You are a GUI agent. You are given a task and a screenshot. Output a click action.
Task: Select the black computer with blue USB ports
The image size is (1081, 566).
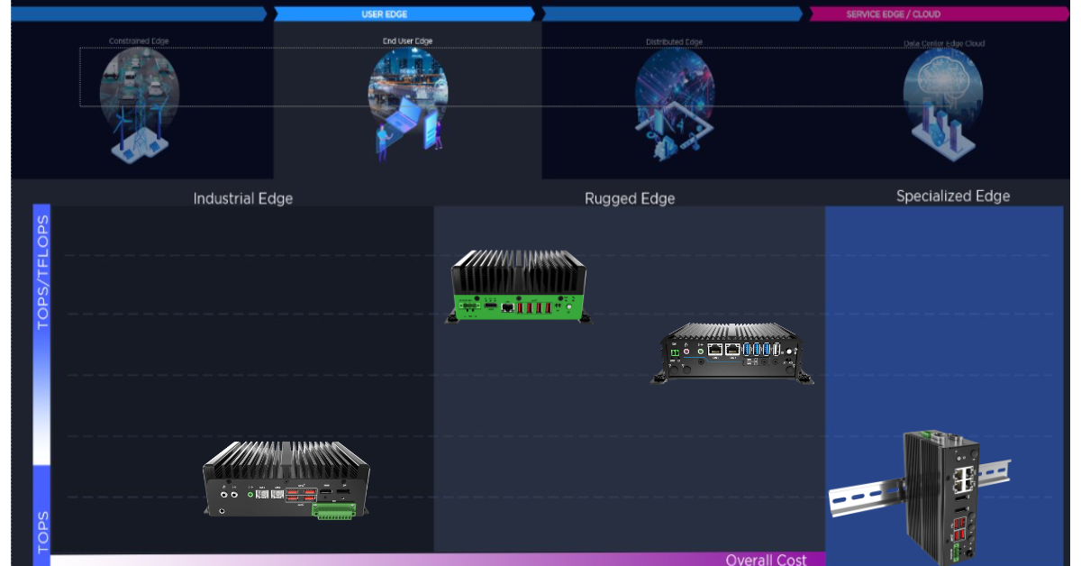pos(732,353)
